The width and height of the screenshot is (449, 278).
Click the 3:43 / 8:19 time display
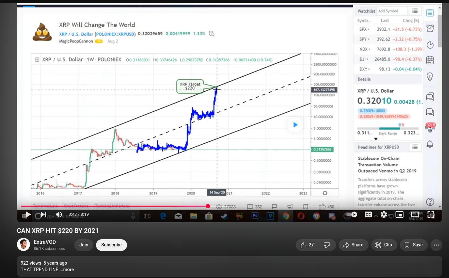[x=78, y=214]
